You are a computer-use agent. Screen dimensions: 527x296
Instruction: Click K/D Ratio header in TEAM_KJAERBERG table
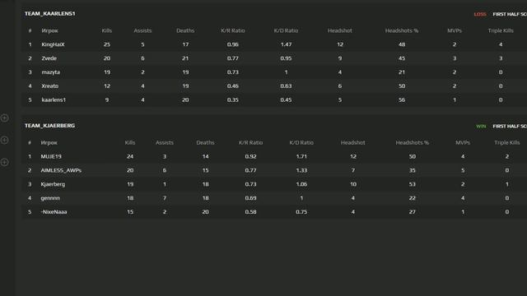tap(301, 142)
